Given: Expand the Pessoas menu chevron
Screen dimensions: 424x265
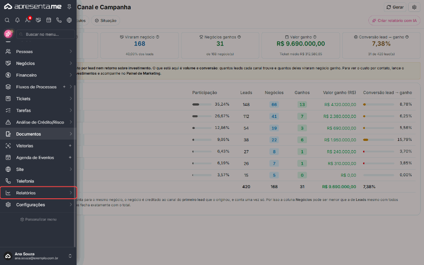Looking at the screenshot, I should (x=71, y=51).
